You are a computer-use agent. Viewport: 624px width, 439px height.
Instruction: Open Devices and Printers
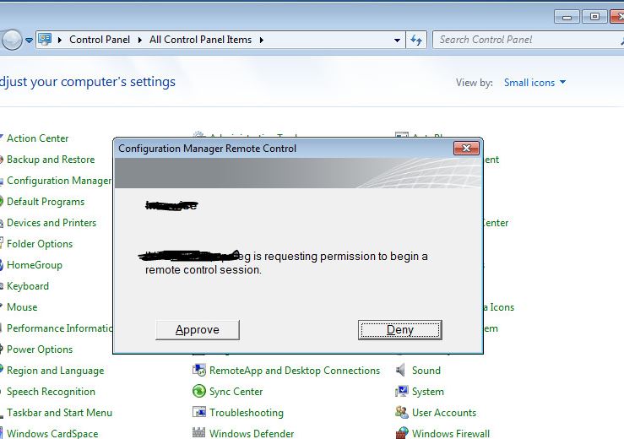click(52, 223)
